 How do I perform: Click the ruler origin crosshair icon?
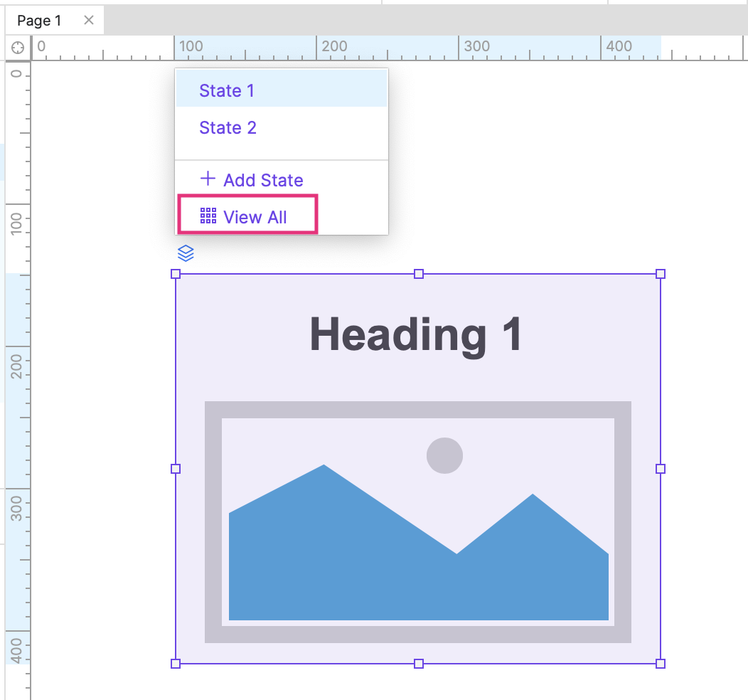tap(18, 48)
